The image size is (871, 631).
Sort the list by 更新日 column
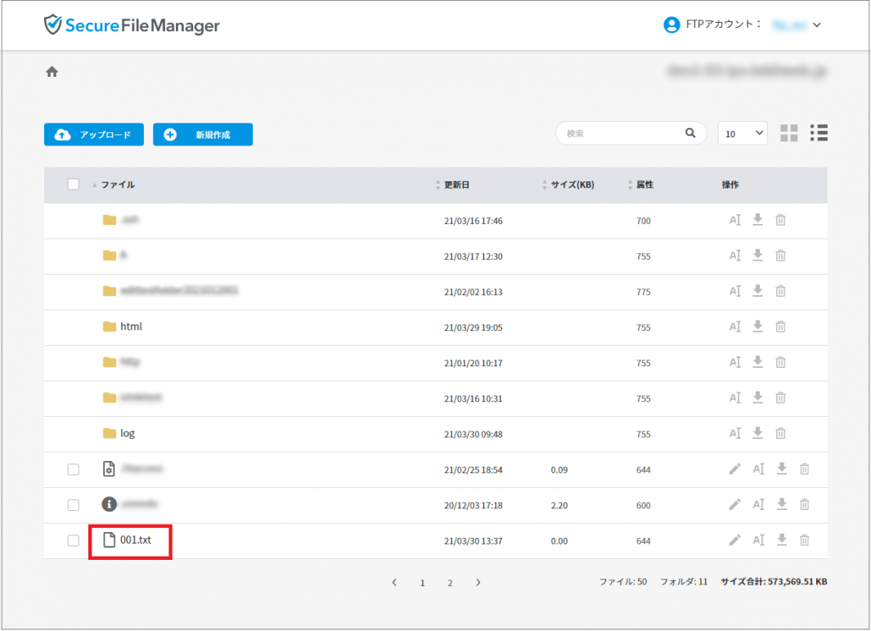(x=456, y=186)
